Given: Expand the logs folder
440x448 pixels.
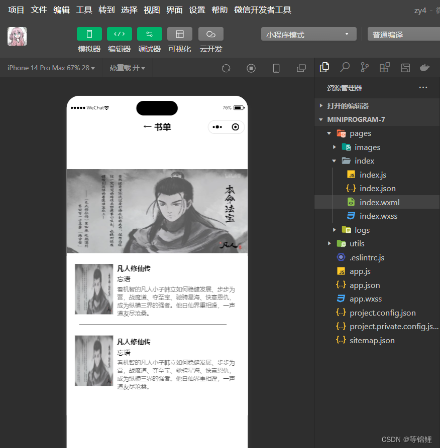Looking at the screenshot, I should [x=377, y=230].
